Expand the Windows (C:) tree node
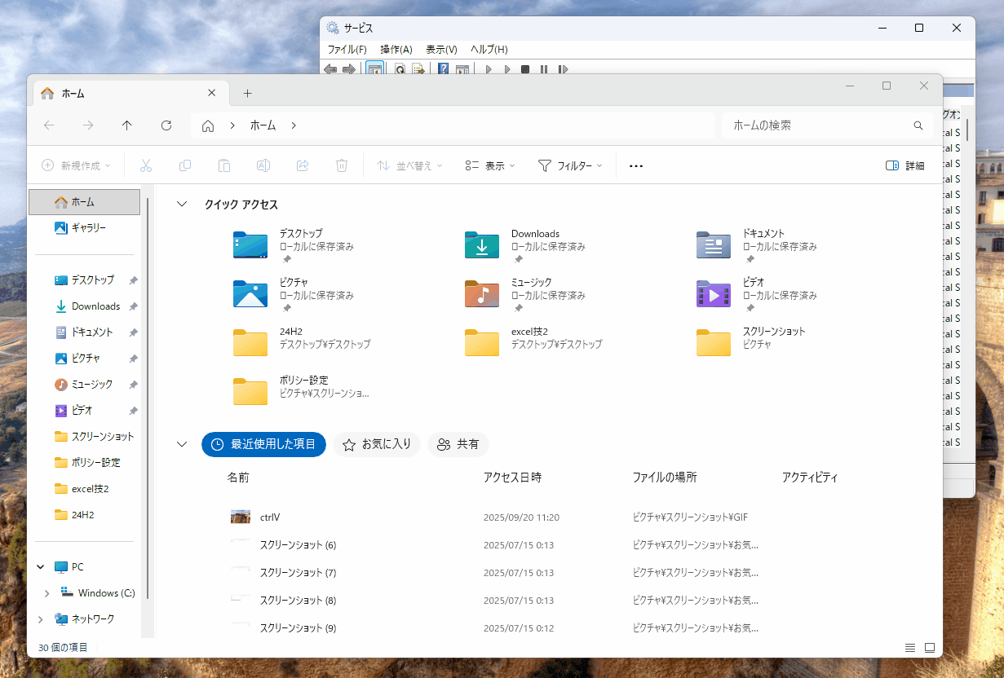The width and height of the screenshot is (1004, 678). (x=46, y=593)
